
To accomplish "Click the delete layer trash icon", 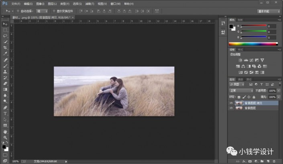I will coord(275,161).
